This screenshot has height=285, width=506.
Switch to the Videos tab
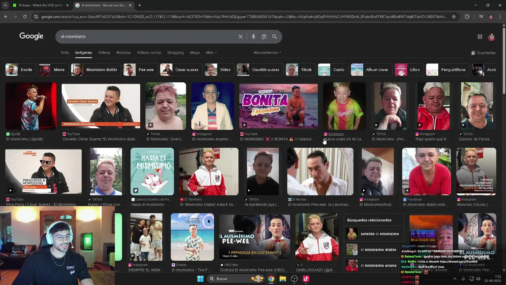pos(104,53)
